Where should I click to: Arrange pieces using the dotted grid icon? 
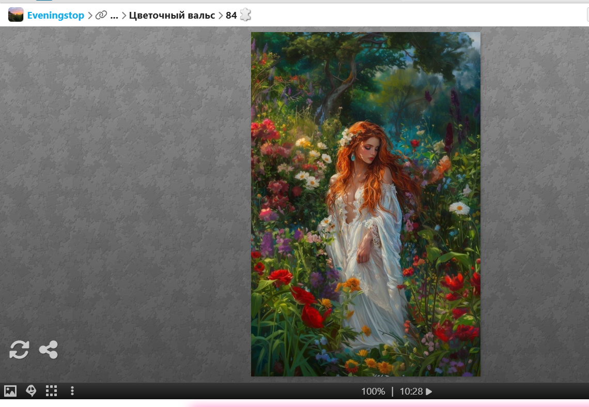tap(51, 391)
